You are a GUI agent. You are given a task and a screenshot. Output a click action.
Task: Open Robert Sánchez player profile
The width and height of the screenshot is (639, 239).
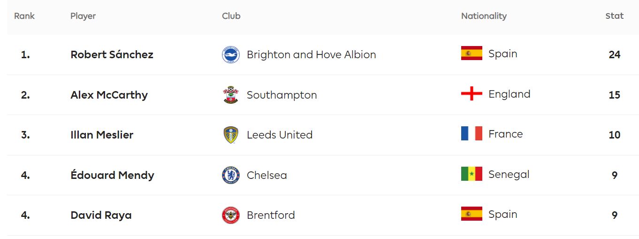coord(112,54)
